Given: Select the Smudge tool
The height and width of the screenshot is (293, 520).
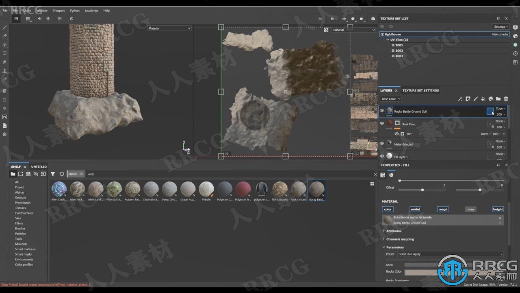Looking at the screenshot, I should tap(5, 62).
